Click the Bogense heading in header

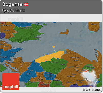(12, 4)
